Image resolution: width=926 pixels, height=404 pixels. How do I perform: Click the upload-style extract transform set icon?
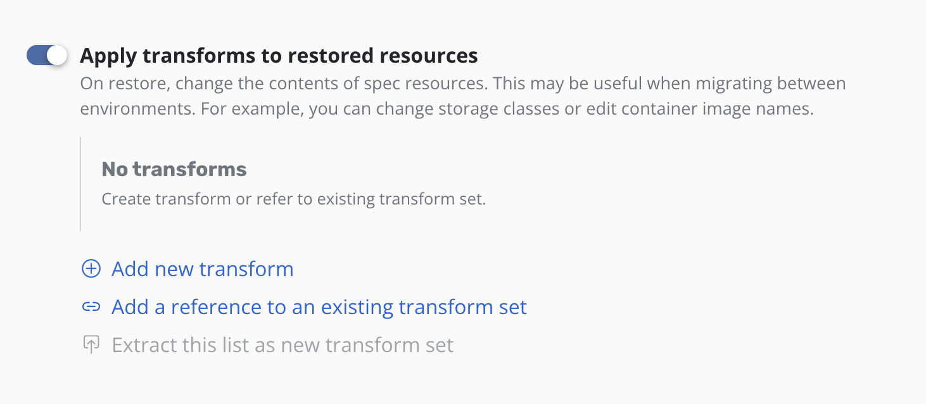click(91, 344)
